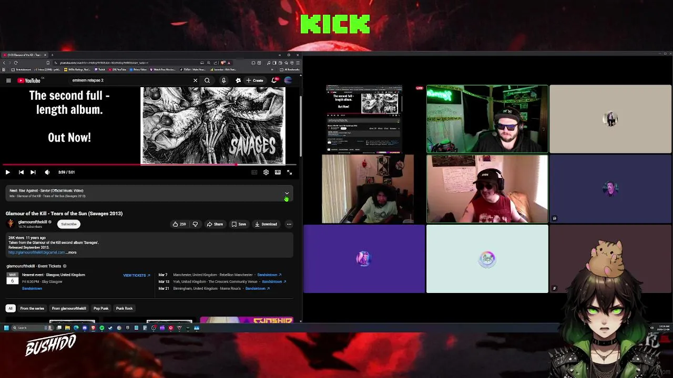
Task: Go back in the browser
Action: coord(4,62)
